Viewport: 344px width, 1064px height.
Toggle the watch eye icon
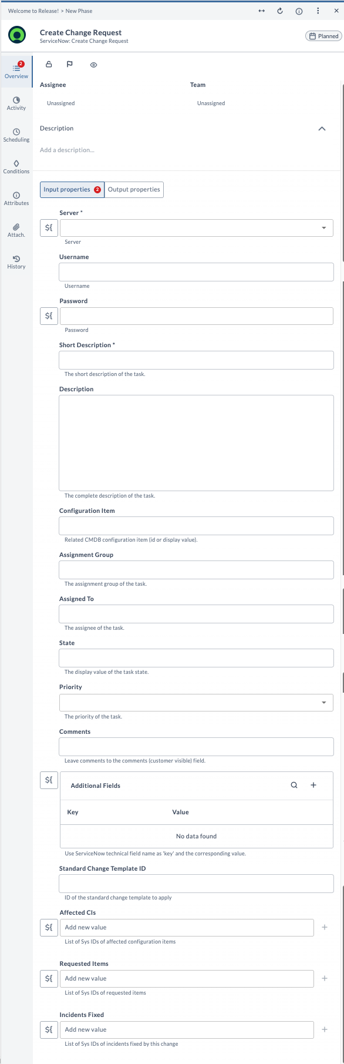[x=93, y=64]
